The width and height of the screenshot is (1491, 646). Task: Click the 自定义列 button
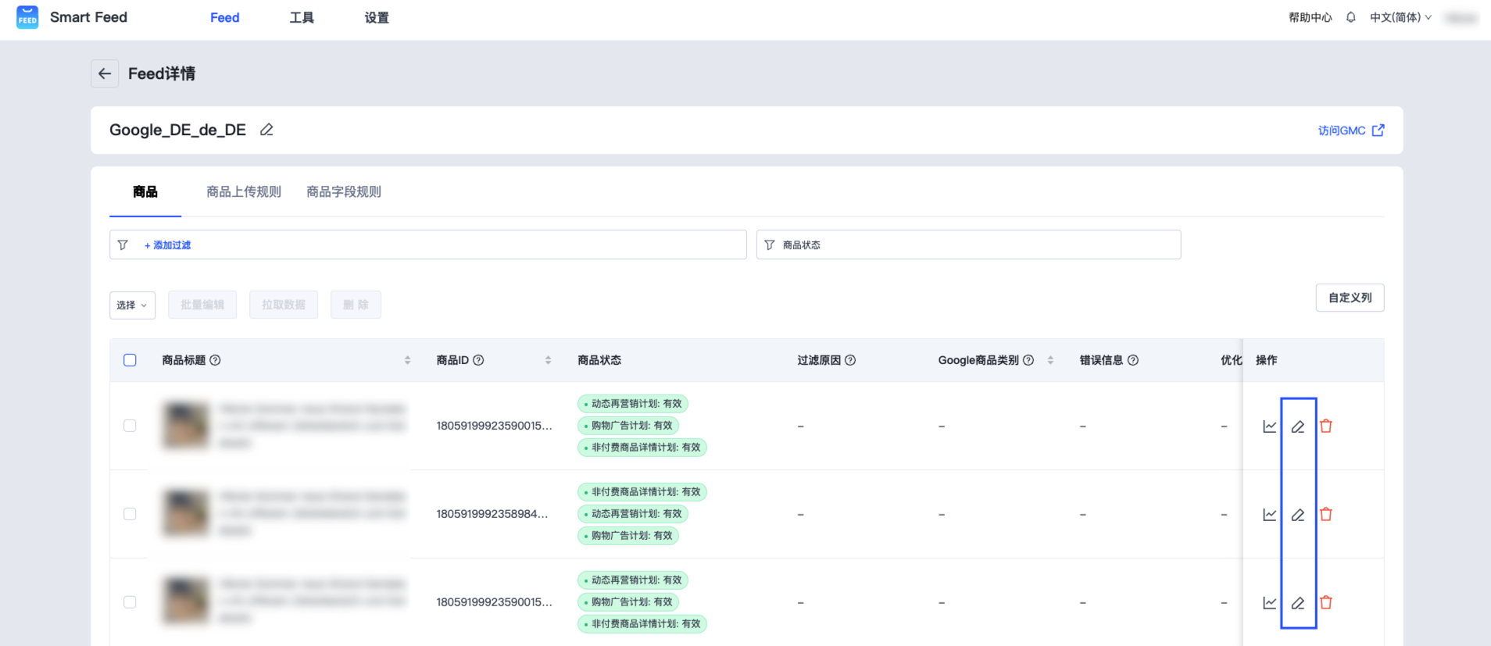[x=1350, y=298]
